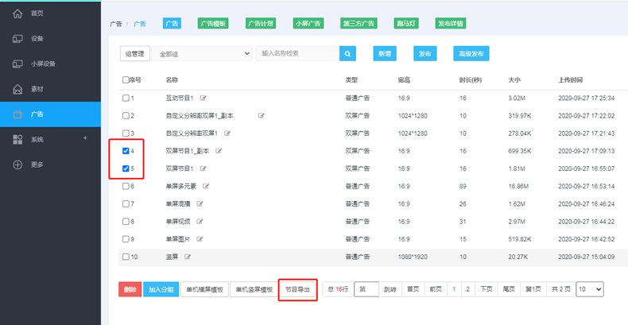This screenshot has height=325, width=628.
Task: Open the page size dropdown showing 10
Action: tap(589, 289)
